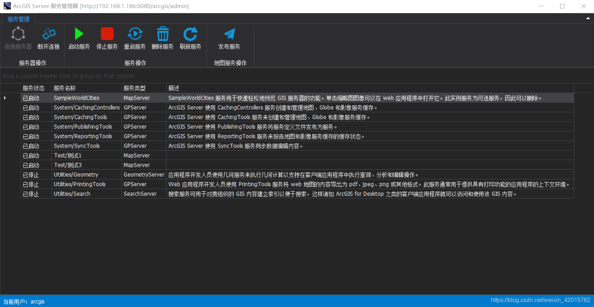
Task: Select the Test/测试3 service row
Action: 297,165
